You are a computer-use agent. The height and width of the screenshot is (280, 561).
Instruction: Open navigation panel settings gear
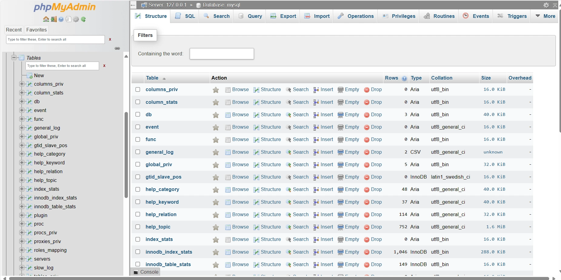pos(76,19)
